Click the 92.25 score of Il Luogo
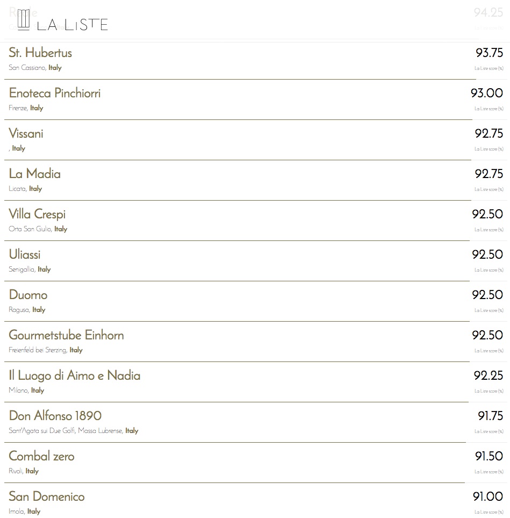This screenshot has height=518, width=510. [489, 375]
